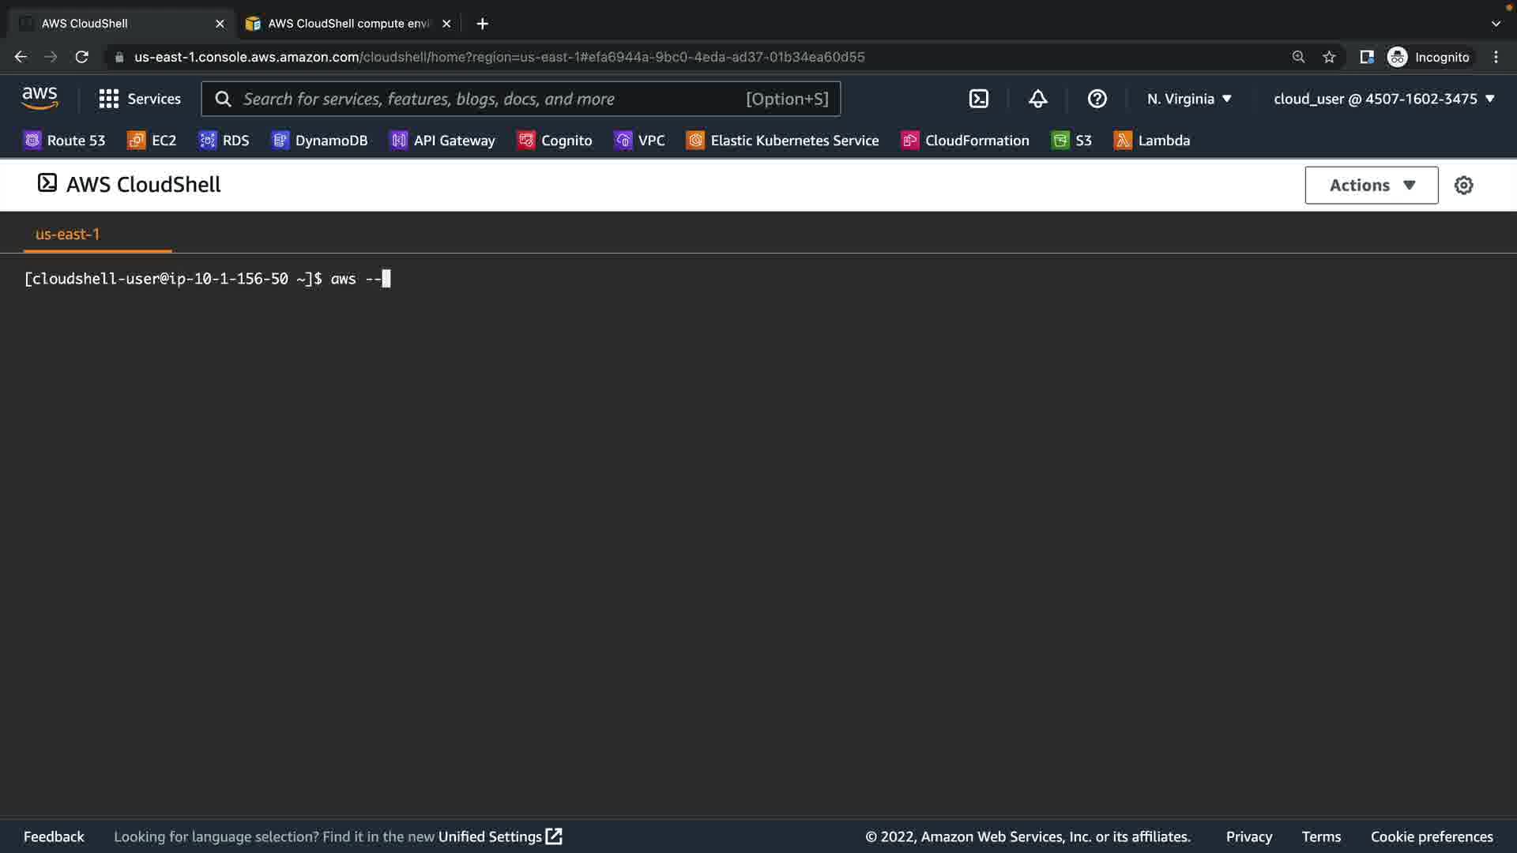
Task: Expand the cloud_user account menu
Action: coord(1383,99)
